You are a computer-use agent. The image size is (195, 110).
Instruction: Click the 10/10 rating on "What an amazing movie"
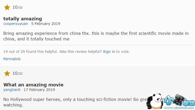click(x=17, y=73)
